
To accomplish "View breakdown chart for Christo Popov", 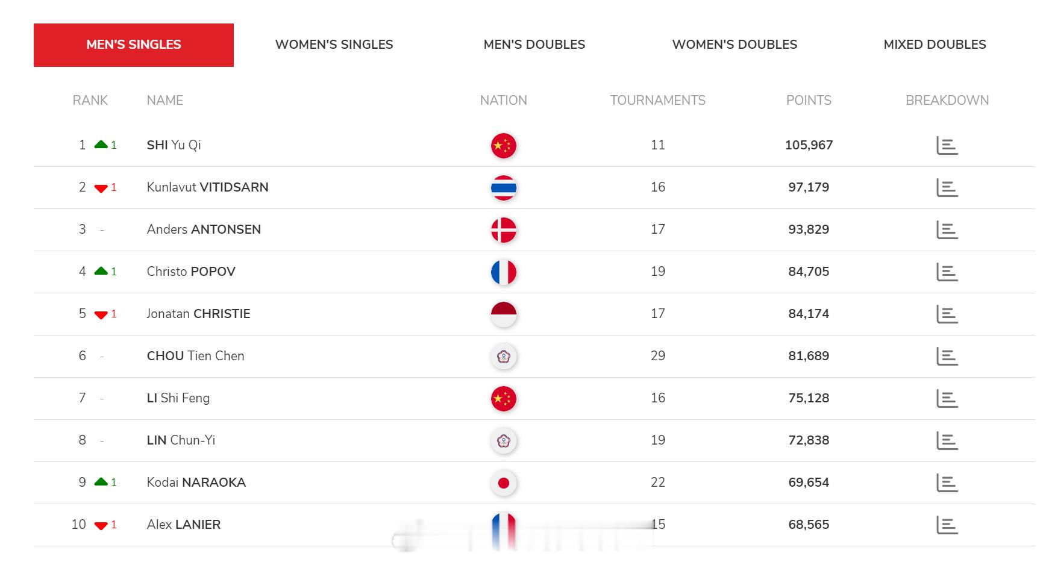I will [947, 272].
